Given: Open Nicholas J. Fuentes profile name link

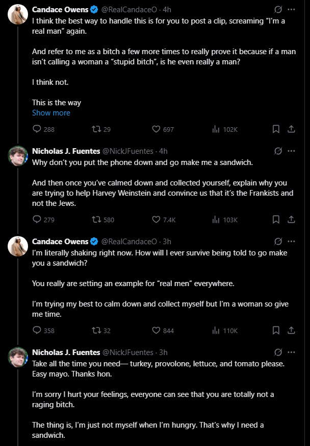Looking at the screenshot, I should click(66, 151).
